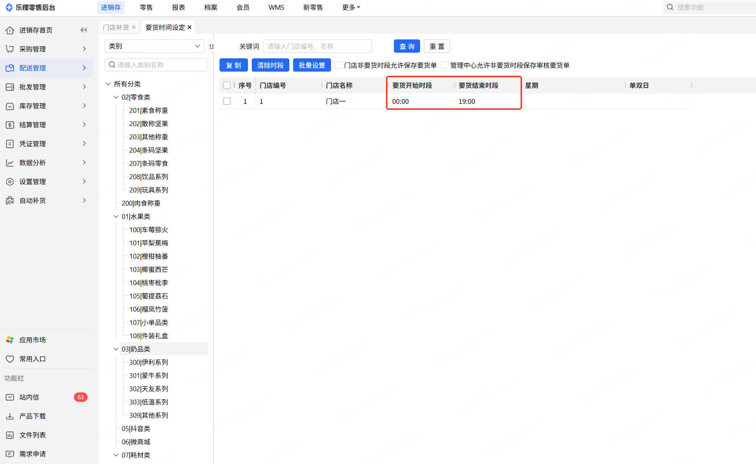Click the 设置管理 settings icon
Image resolution: width=756 pixels, height=464 pixels.
pos(10,182)
